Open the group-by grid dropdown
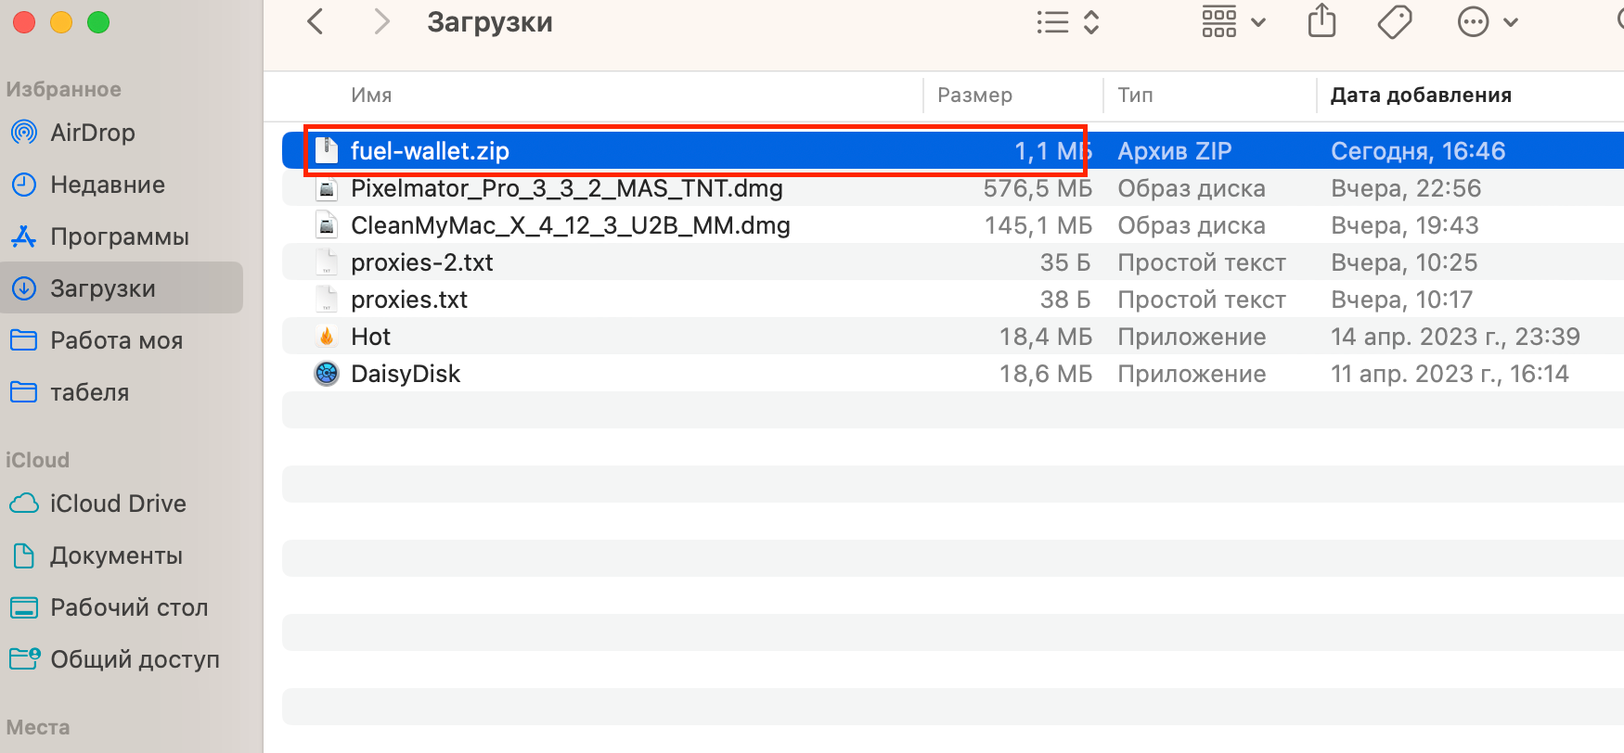This screenshot has width=1624, height=753. click(1233, 21)
